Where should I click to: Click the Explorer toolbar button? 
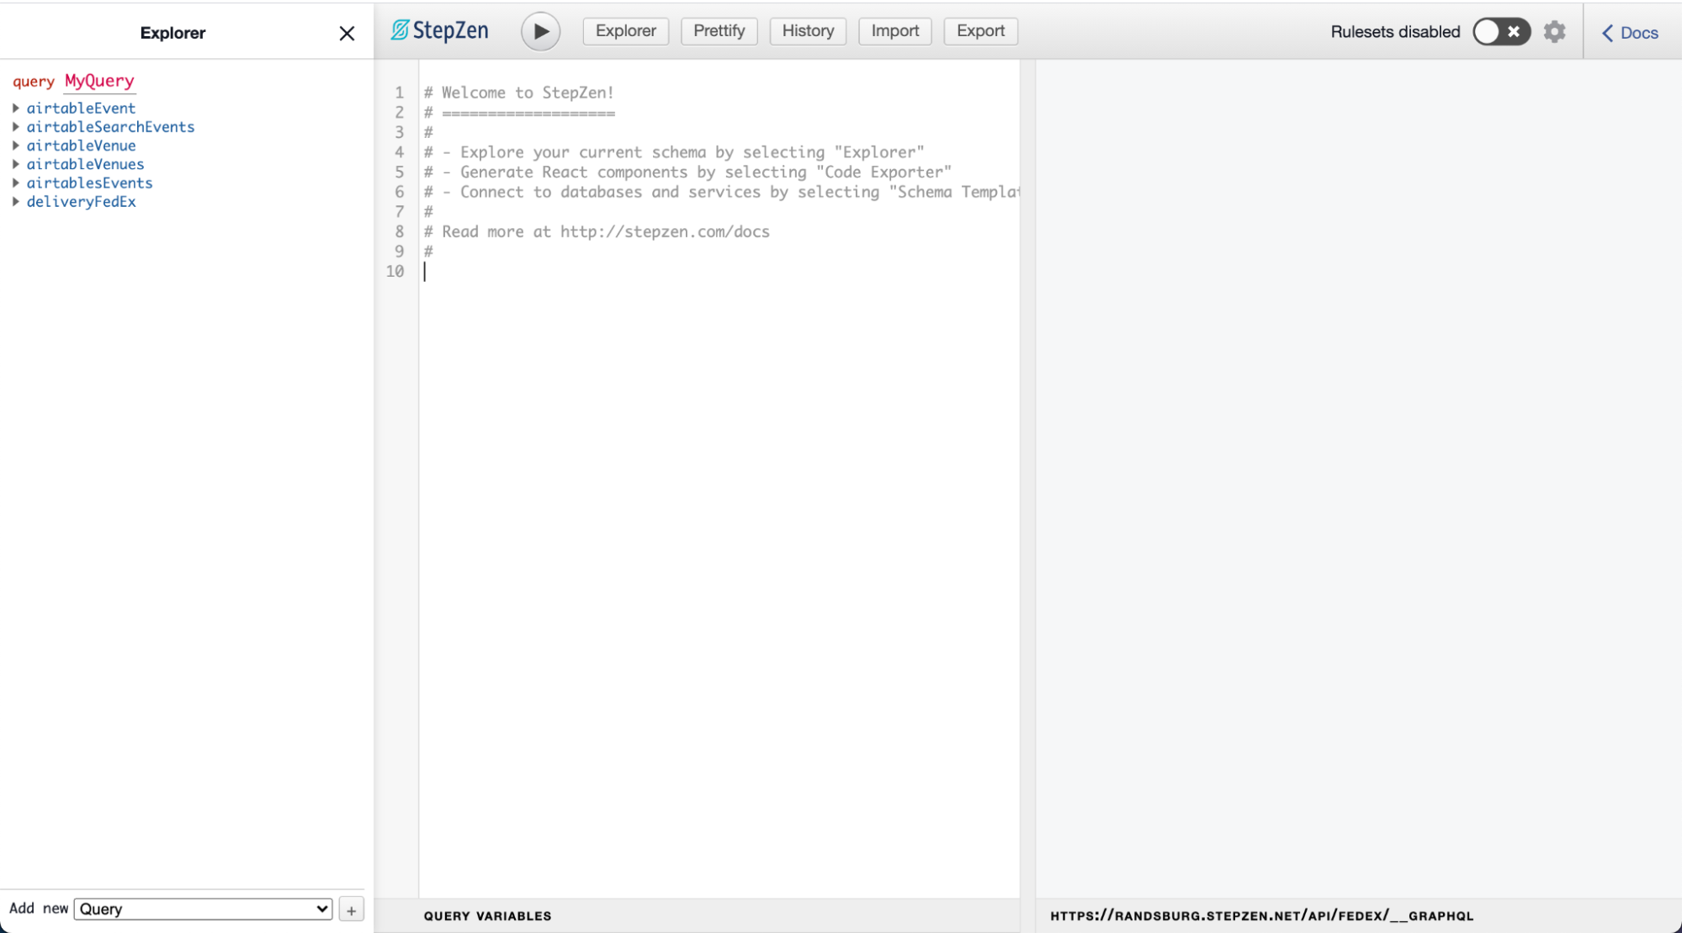tap(625, 31)
